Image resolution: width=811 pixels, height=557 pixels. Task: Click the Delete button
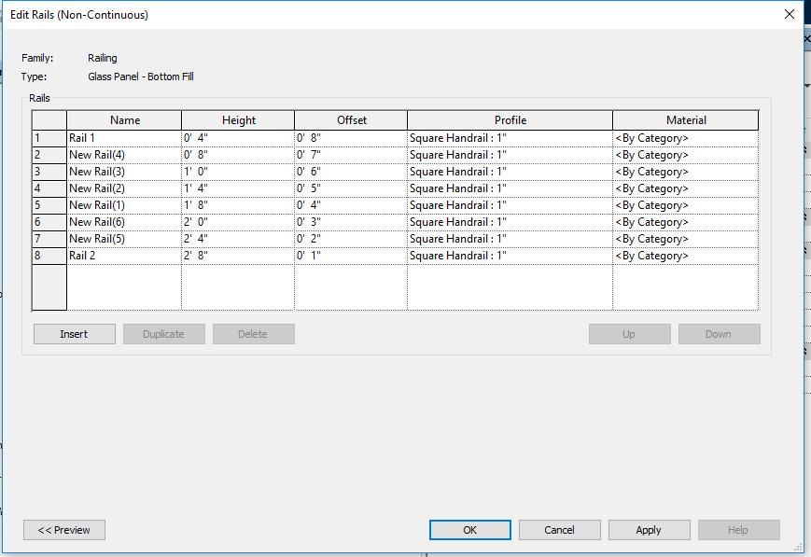click(253, 333)
